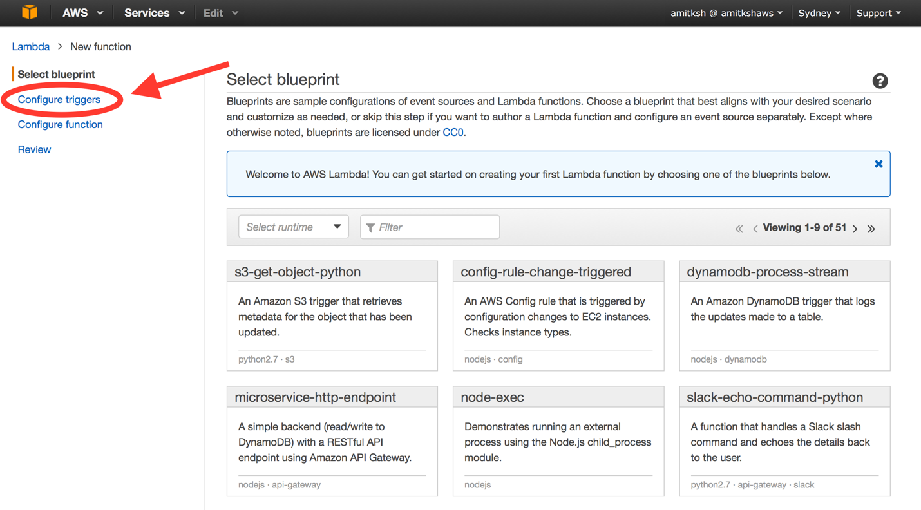Click the 'Welcome to AWS Lambda!' banner message
Image resolution: width=921 pixels, height=510 pixels.
tap(538, 174)
